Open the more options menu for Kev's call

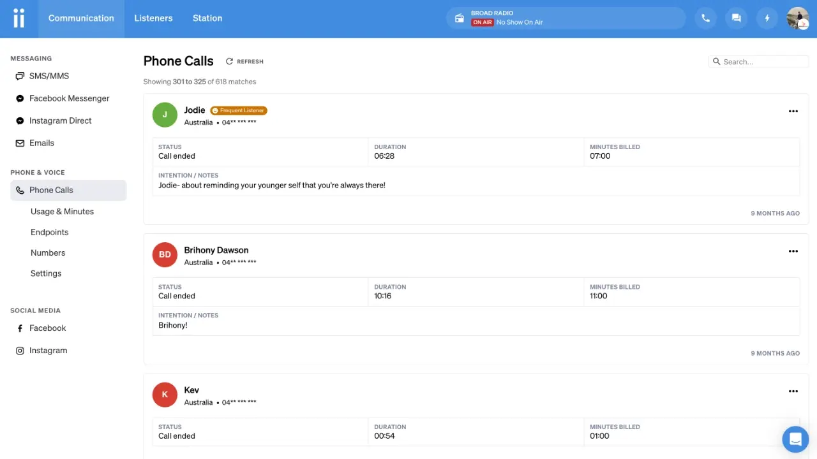point(793,391)
